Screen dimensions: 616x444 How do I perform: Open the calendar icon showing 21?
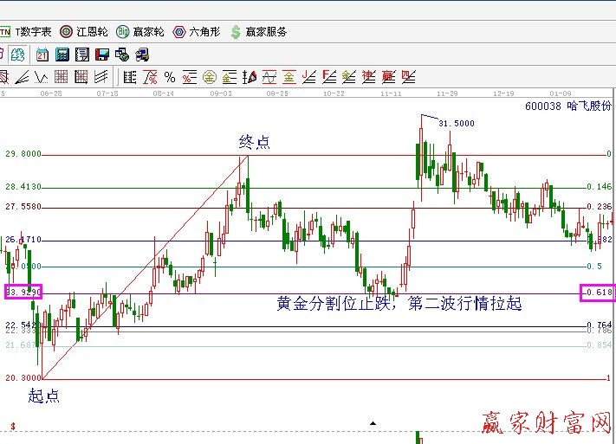tap(42, 55)
